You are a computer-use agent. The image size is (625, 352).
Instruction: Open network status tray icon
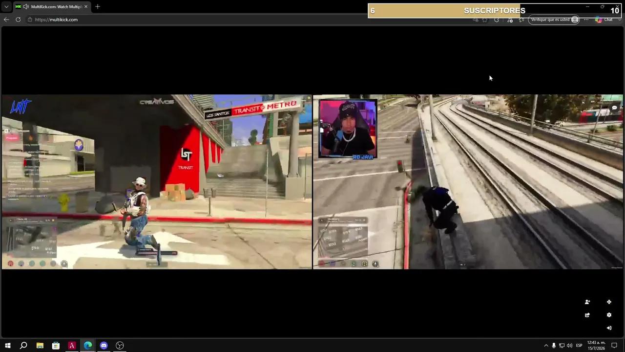562,346
